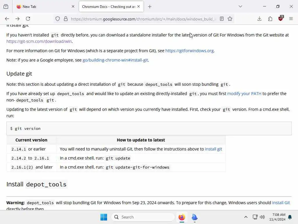Open the uBlock Origin extension icon
298x224 pixels.
tap(281, 18)
